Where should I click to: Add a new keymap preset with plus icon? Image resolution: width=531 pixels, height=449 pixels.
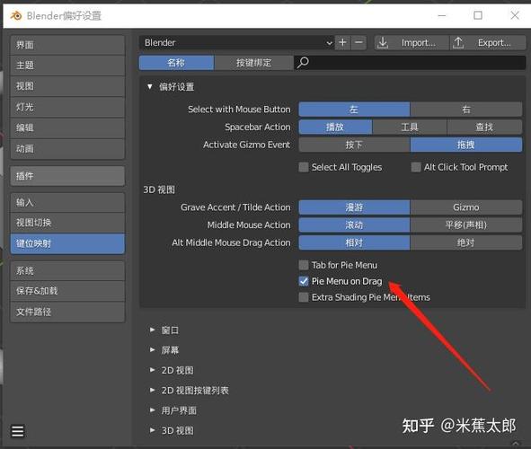342,42
